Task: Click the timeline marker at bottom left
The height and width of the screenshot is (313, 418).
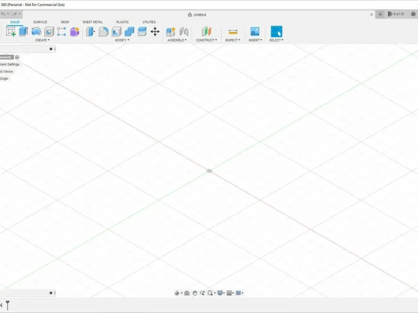Action: (8, 305)
